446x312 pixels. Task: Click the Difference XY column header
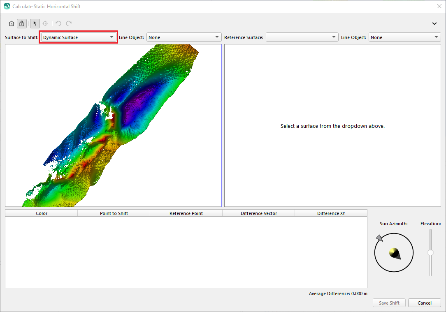[x=331, y=213]
